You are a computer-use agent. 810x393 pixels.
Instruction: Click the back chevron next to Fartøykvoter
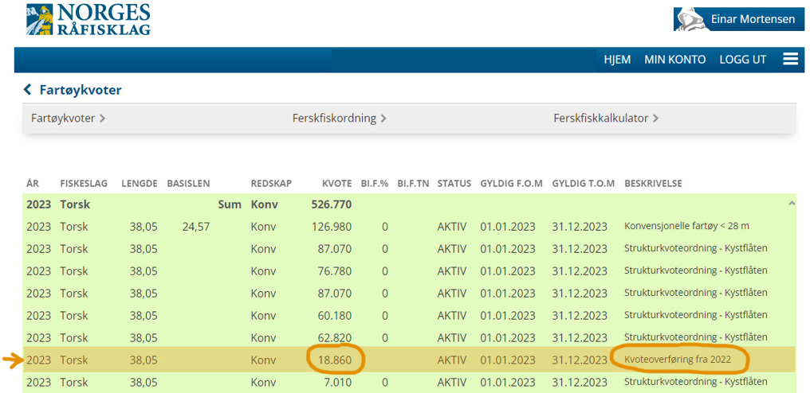(28, 90)
